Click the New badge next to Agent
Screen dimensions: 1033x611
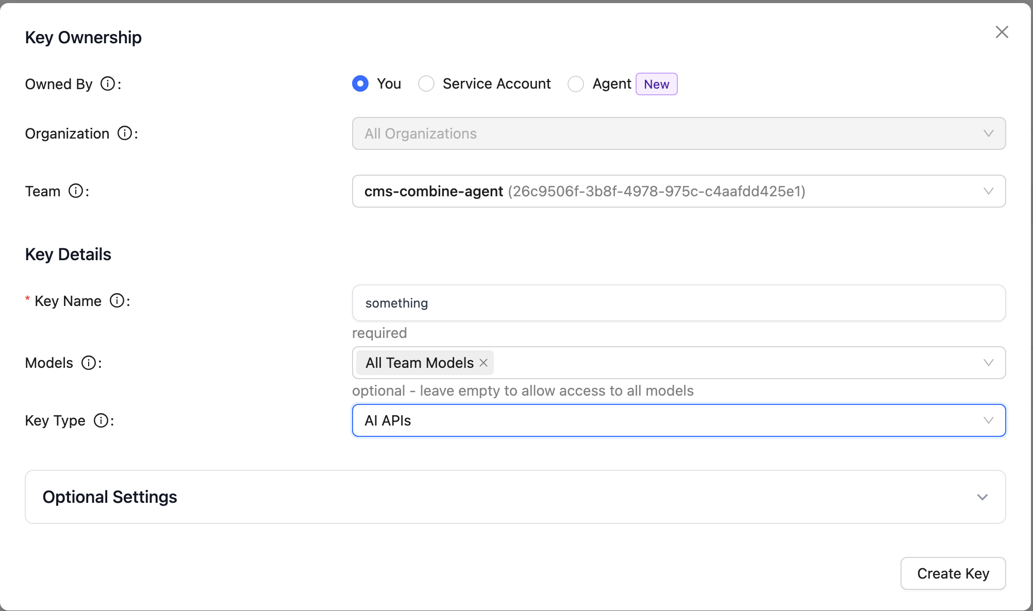[x=657, y=84]
